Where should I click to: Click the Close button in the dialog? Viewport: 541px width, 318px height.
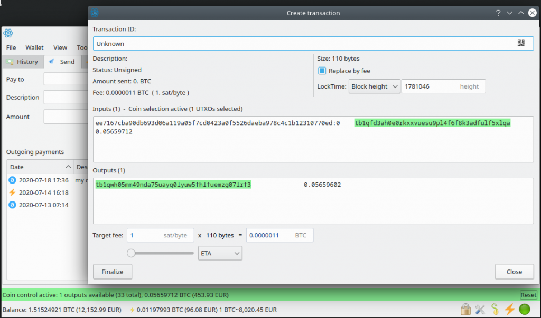tap(514, 272)
